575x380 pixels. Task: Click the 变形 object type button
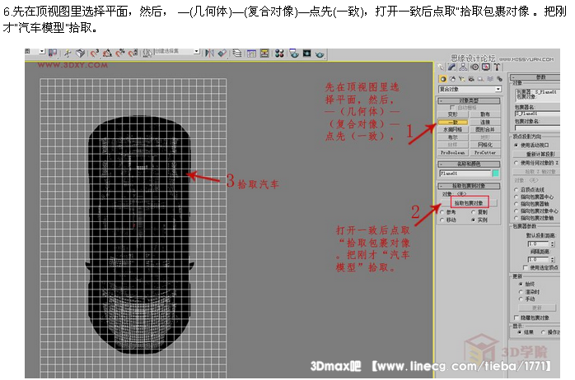click(452, 114)
